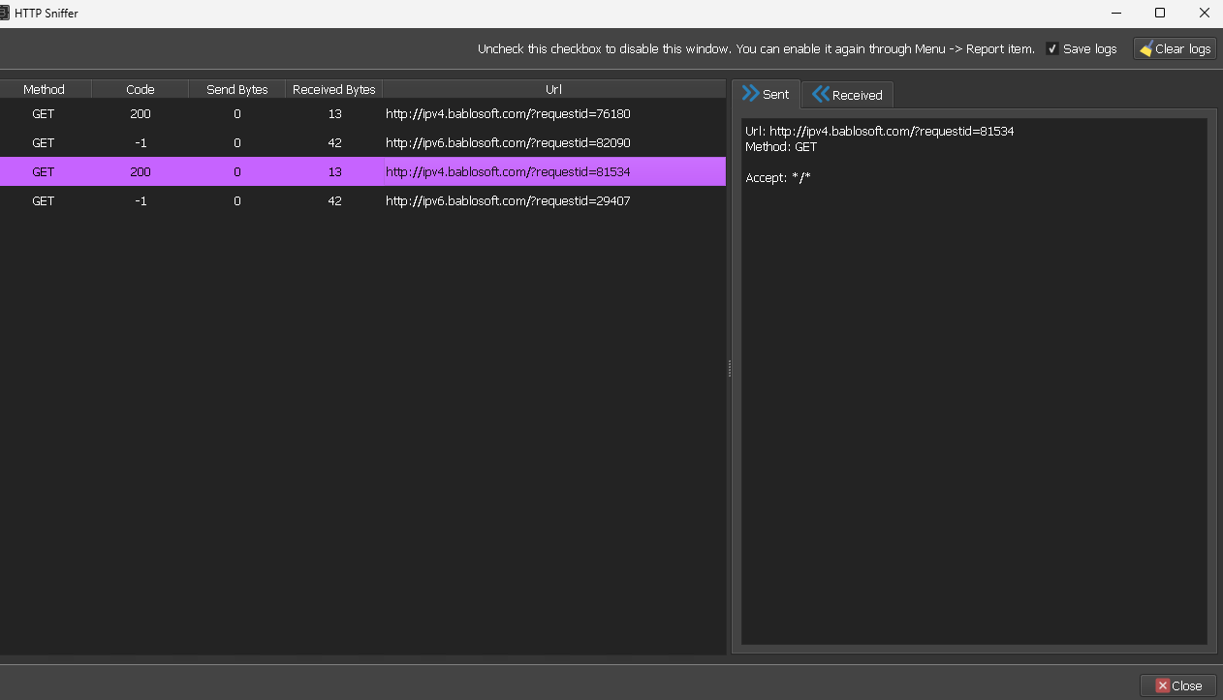Click the red X icon on Close
Screen dimensions: 1223x700
(x=1162, y=685)
